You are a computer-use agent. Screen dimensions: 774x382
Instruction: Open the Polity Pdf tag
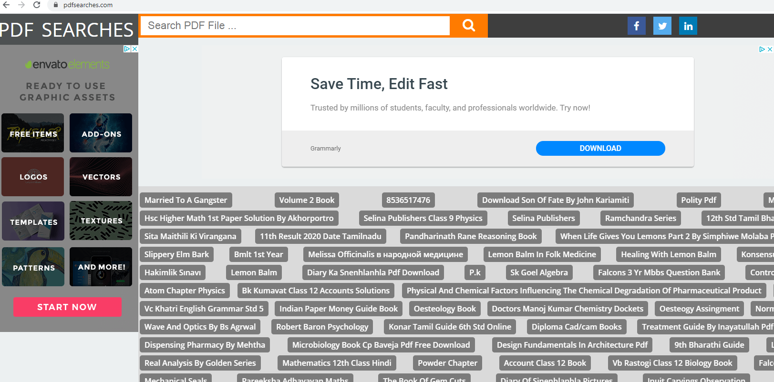[x=698, y=200]
